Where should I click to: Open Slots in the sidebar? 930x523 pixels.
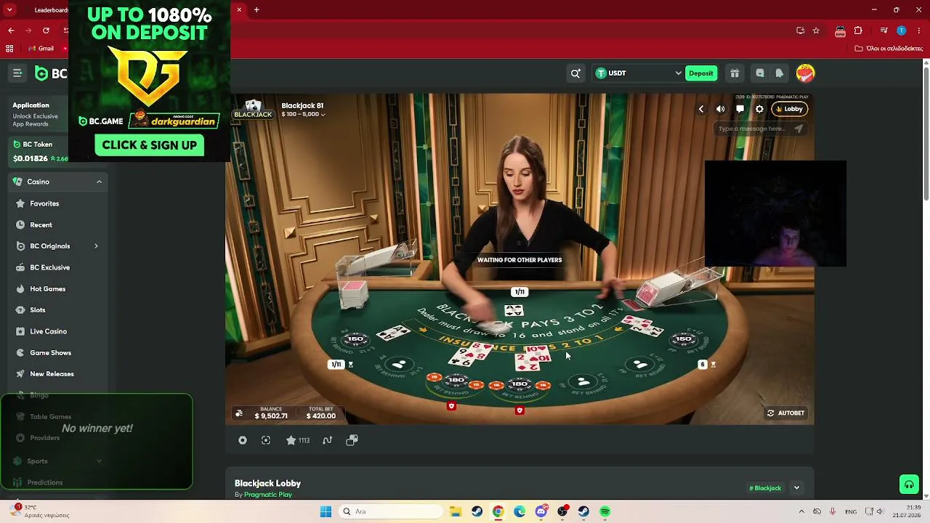38,310
